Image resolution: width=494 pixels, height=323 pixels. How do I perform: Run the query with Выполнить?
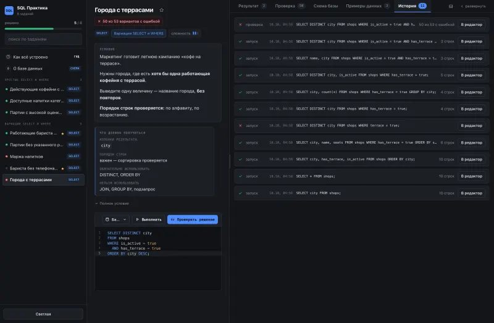pos(148,219)
